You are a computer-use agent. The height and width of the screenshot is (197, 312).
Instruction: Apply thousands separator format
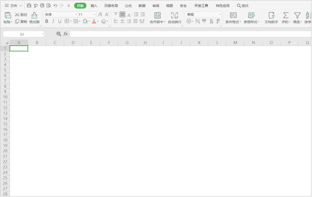point(204,21)
